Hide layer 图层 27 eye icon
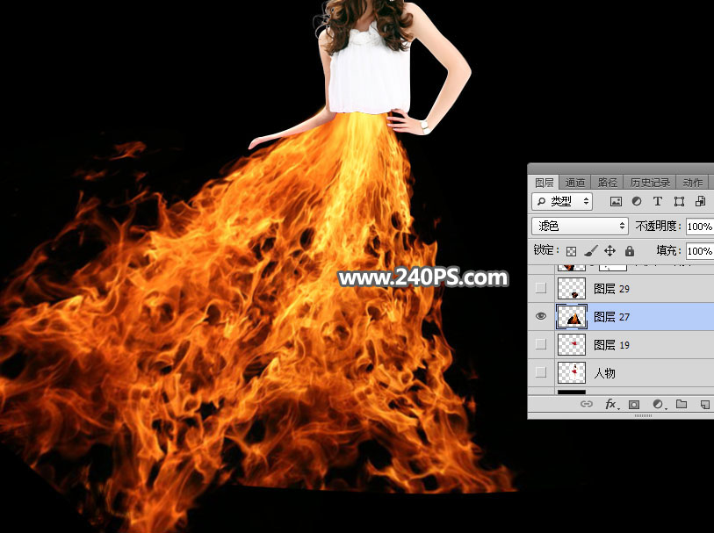The width and height of the screenshot is (714, 533). pos(540,316)
